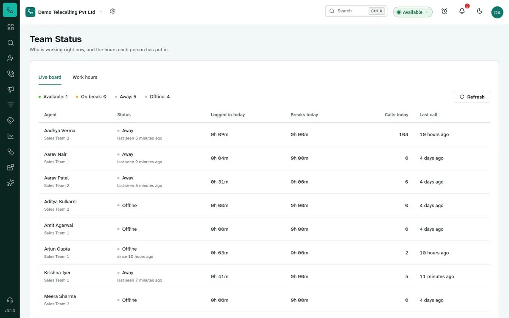Open the tags icon in the sidebar
This screenshot has height=318, width=509.
pyautogui.click(x=11, y=120)
